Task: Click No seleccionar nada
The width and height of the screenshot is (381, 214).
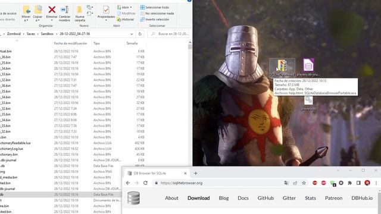Action: (x=157, y=13)
